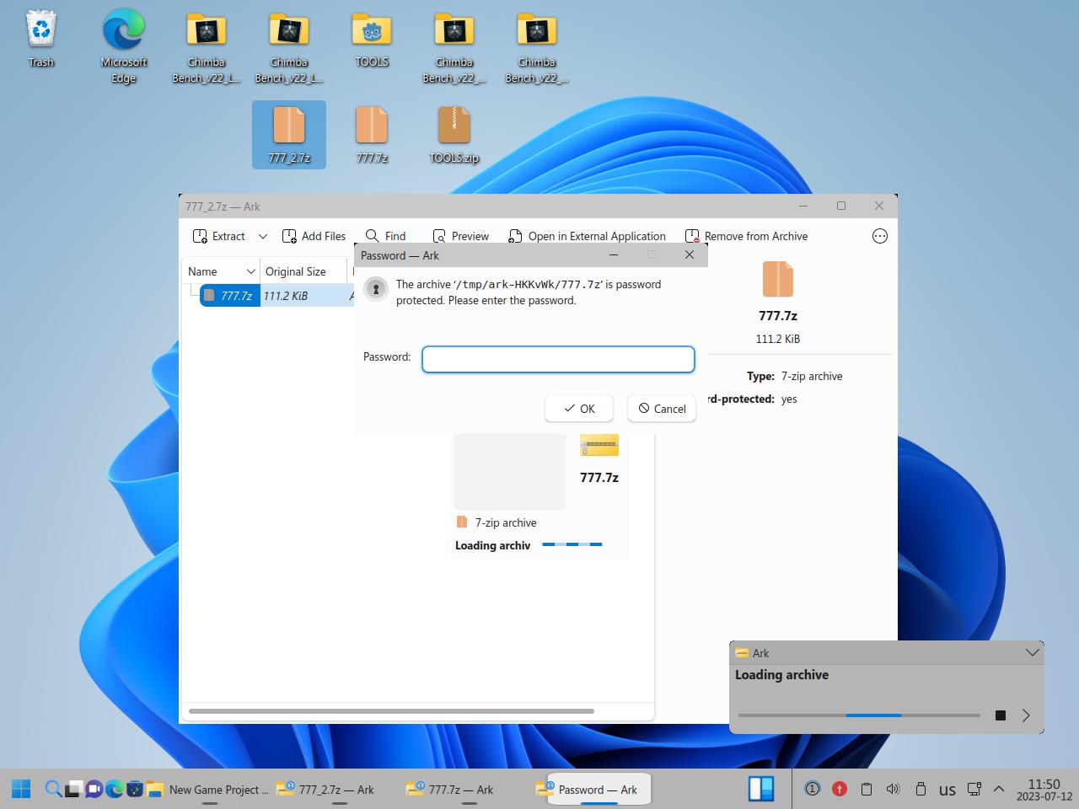Image resolution: width=1079 pixels, height=809 pixels.
Task: Show hidden system tray icons
Action: click(999, 790)
